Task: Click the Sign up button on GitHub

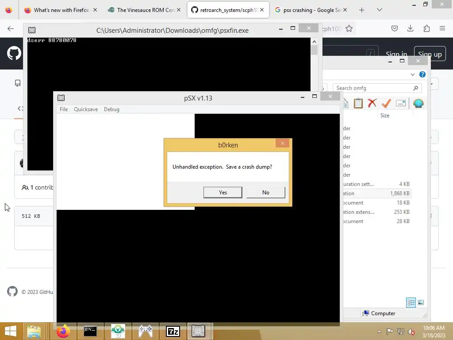Action: (x=430, y=54)
